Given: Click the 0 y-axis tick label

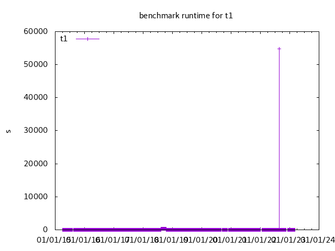Looking at the screenshot, I should 46,230.
